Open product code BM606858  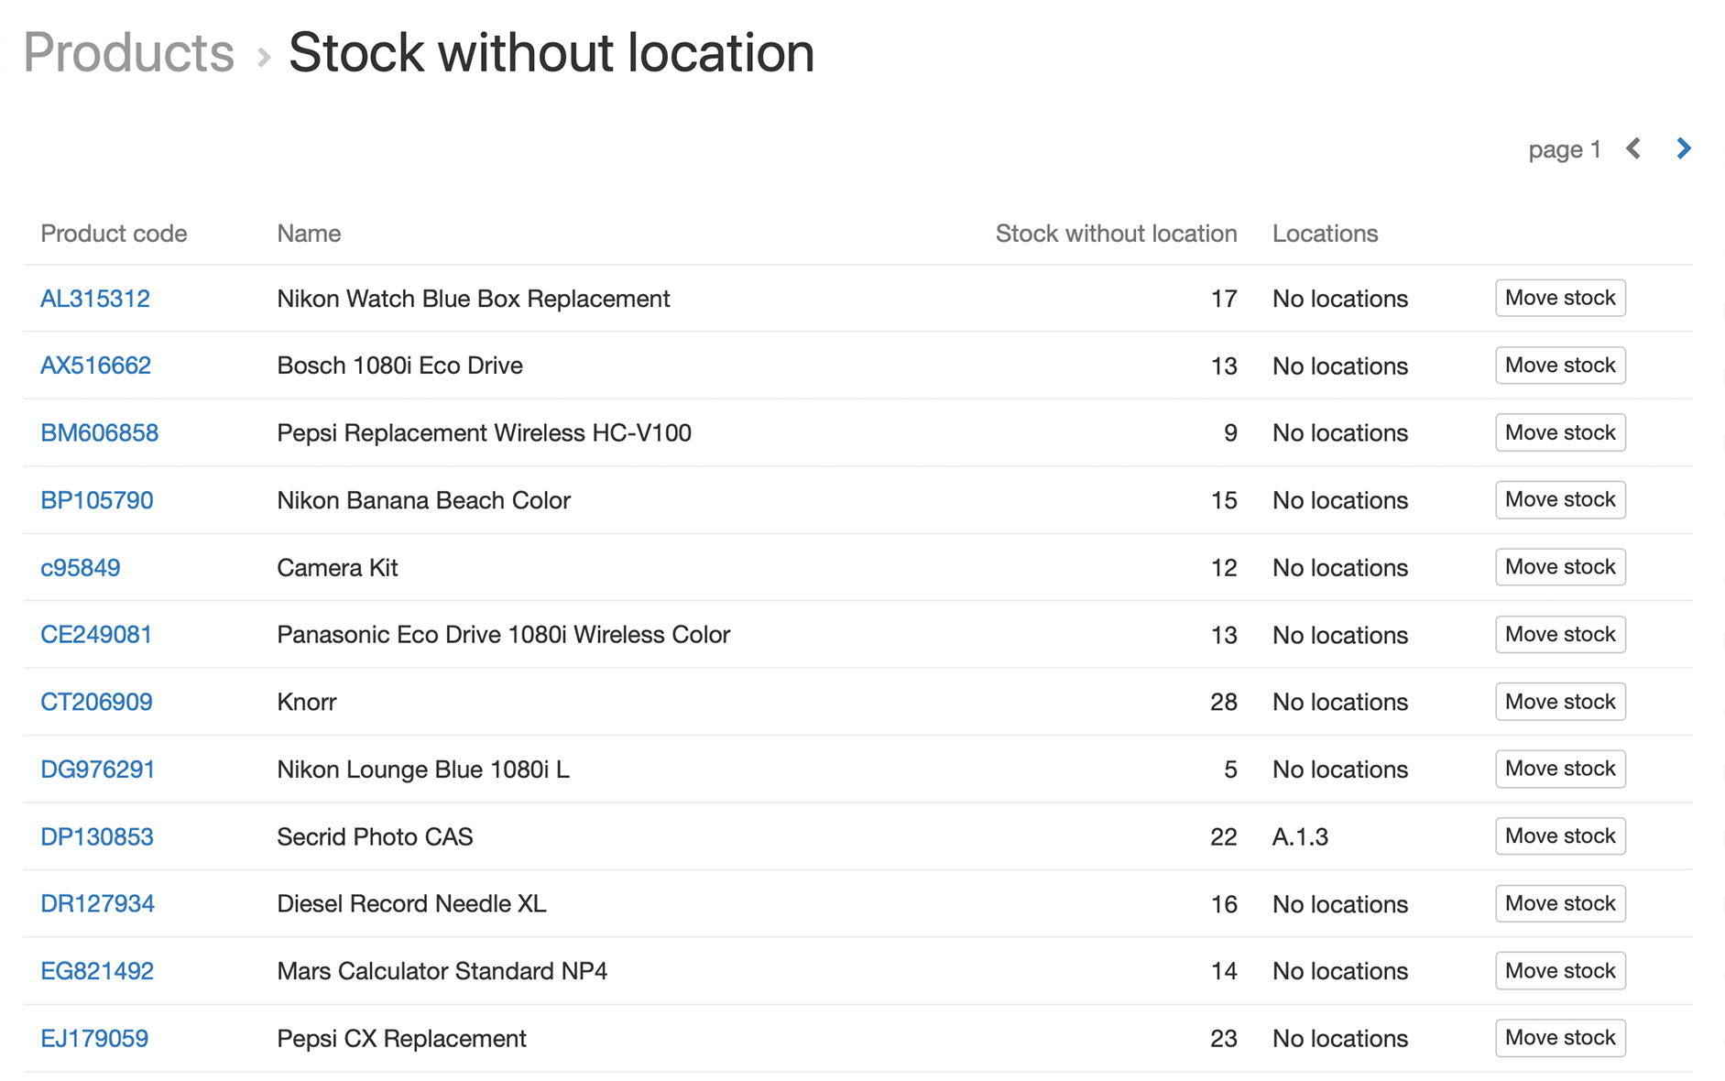[99, 432]
